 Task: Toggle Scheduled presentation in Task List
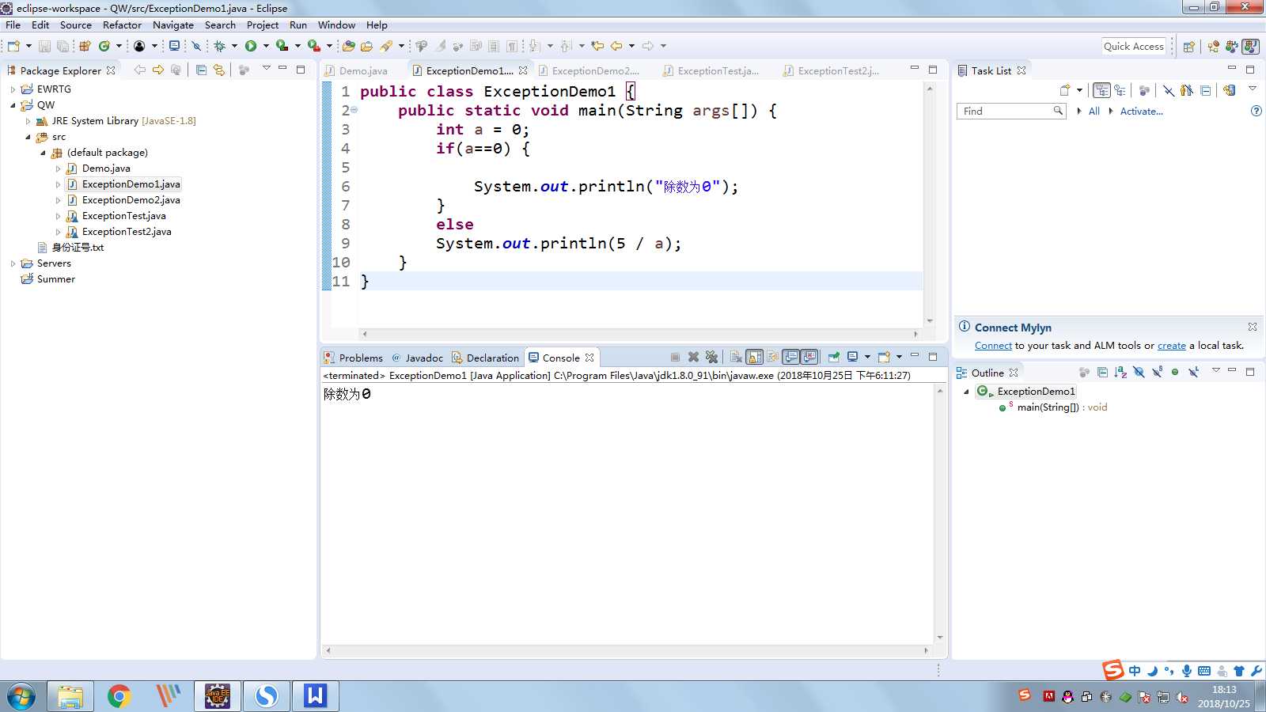[x=1120, y=89]
